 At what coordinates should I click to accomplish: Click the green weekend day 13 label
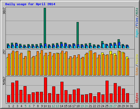pos(57,106)
